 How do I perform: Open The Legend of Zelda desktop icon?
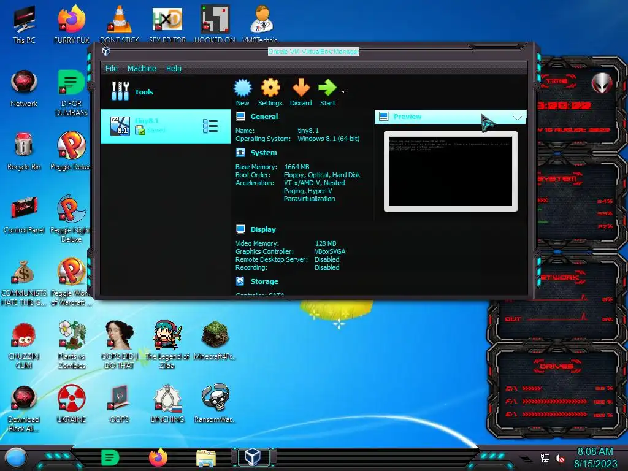click(x=167, y=345)
